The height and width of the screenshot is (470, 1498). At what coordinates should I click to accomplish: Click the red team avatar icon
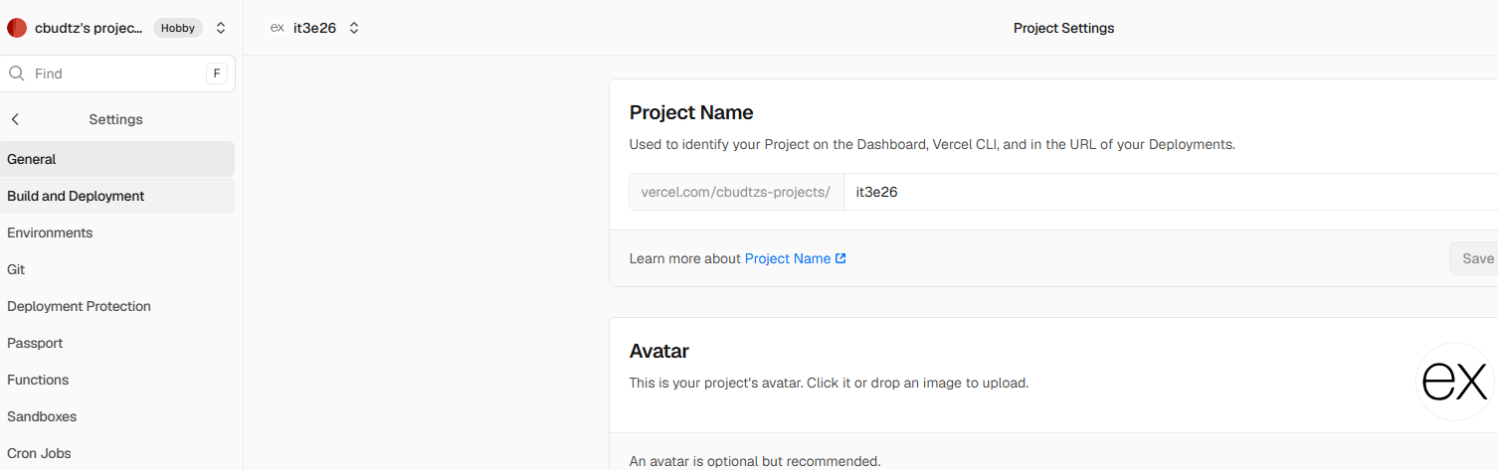pyautogui.click(x=17, y=28)
